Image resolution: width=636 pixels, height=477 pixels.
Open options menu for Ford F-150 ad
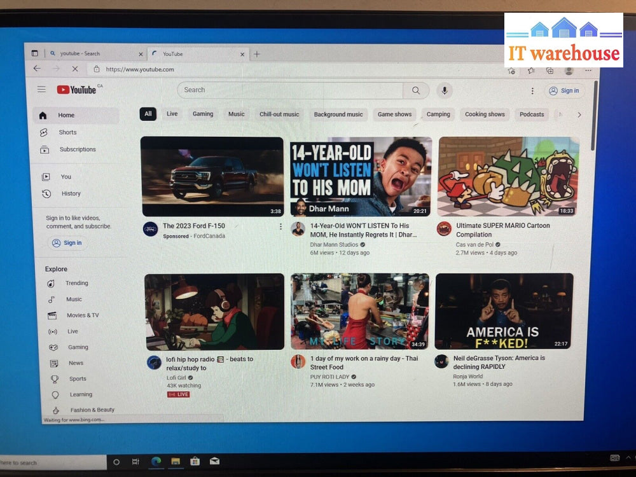[280, 226]
